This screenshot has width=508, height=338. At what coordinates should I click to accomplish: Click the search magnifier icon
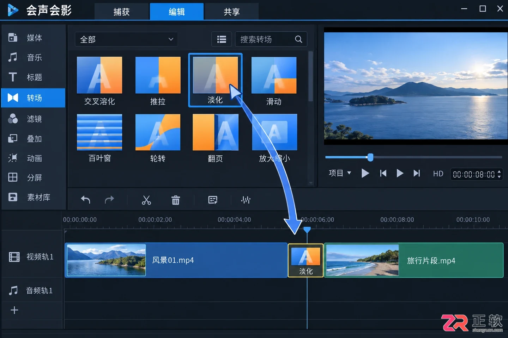tap(298, 39)
